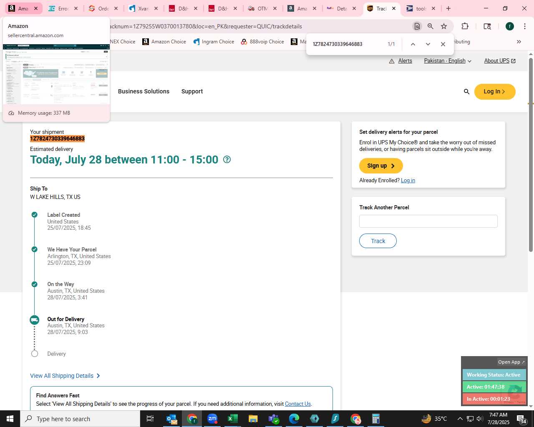Open Microsoft Teams from taskbar
This screenshot has width=534, height=427.
click(x=274, y=419)
